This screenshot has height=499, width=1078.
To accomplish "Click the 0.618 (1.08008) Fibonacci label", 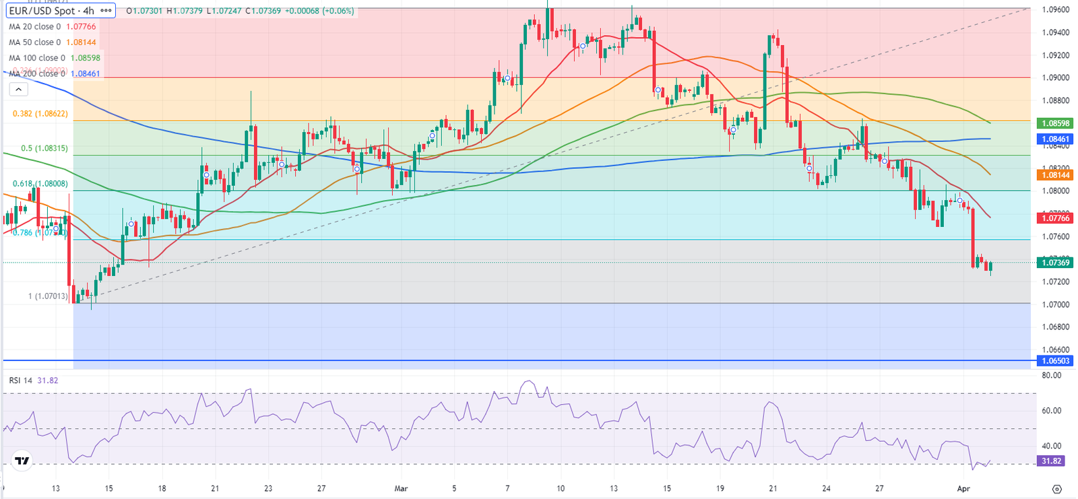I will [x=40, y=183].
